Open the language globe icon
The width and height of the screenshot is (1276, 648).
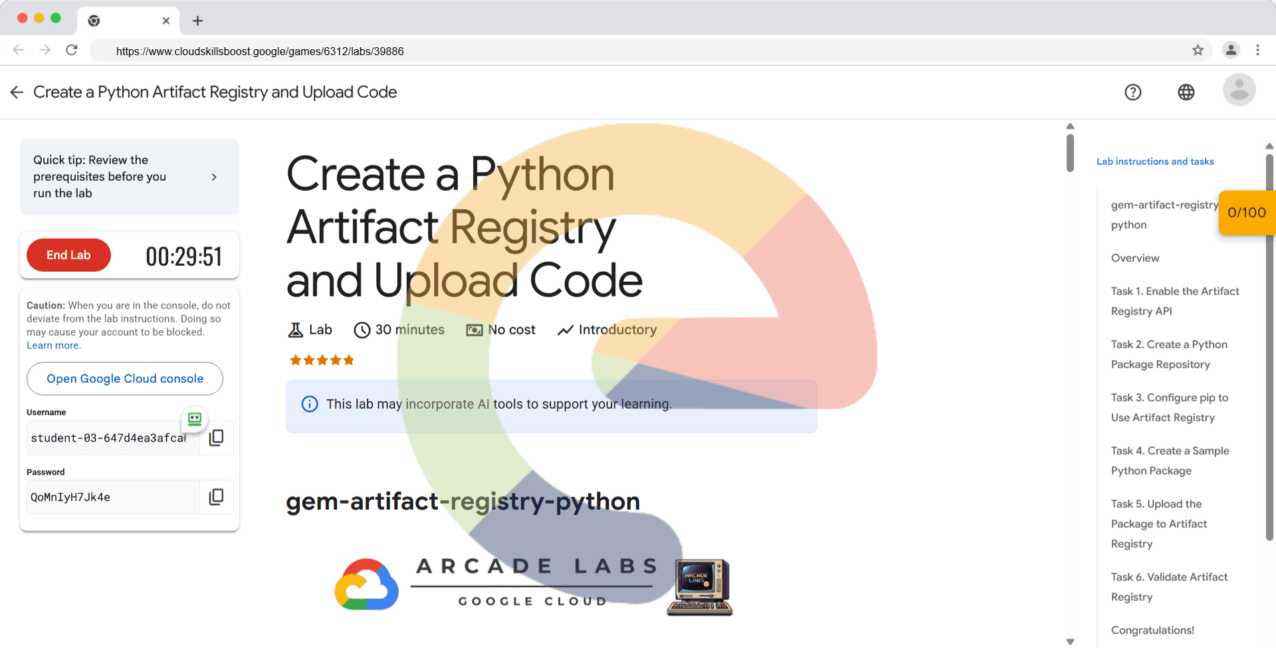[x=1186, y=92]
